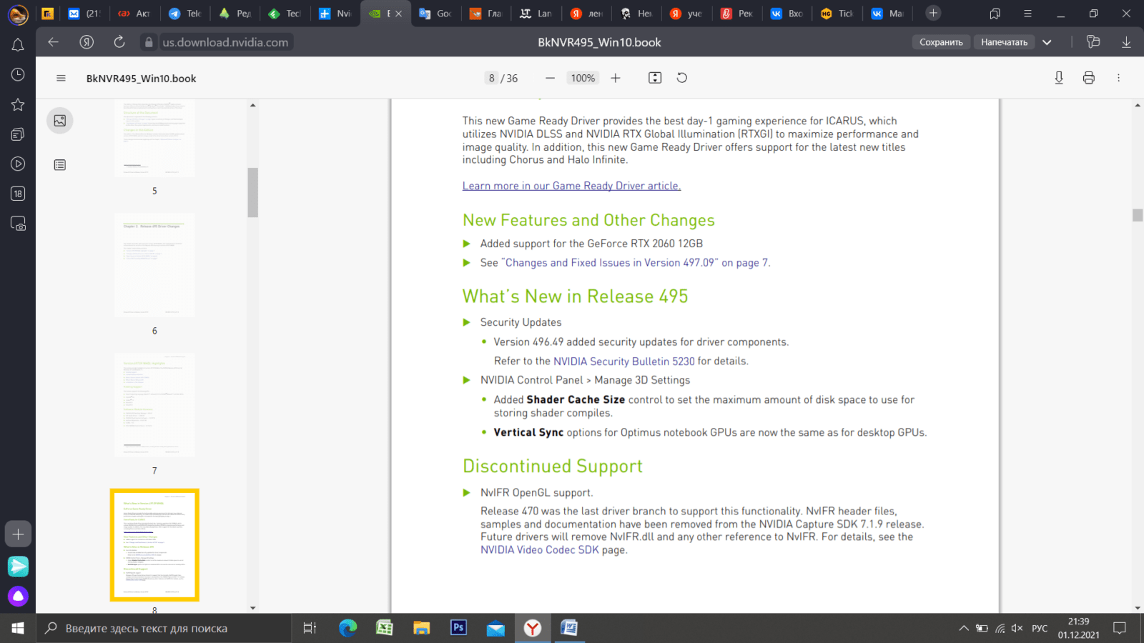Expand the Напечатать dropdown arrow
The image size is (1144, 643).
pos(1047,42)
